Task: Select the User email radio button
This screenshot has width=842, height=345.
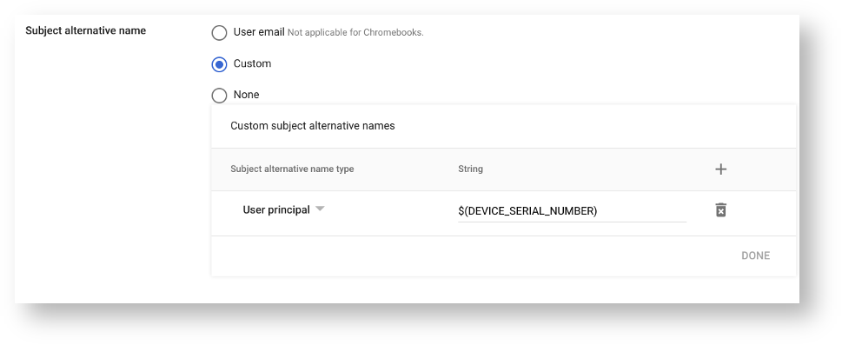Action: (219, 33)
